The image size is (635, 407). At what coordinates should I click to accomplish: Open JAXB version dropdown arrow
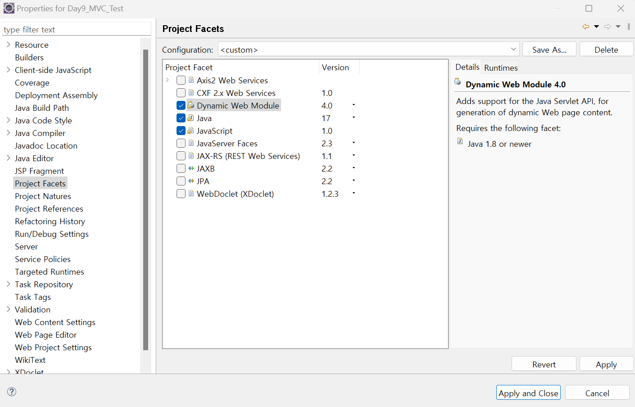pos(354,168)
